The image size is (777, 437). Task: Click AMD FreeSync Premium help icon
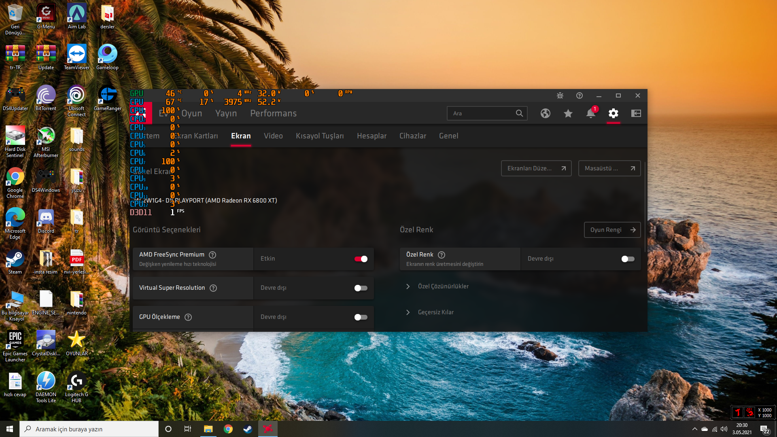point(212,255)
